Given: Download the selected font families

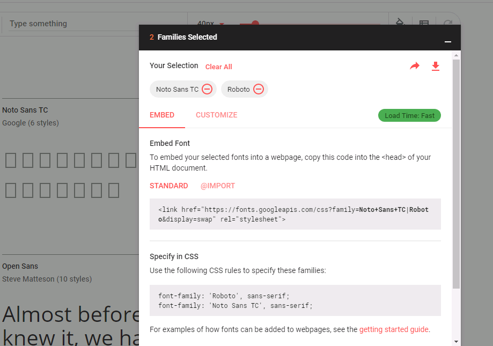Looking at the screenshot, I should coord(436,67).
